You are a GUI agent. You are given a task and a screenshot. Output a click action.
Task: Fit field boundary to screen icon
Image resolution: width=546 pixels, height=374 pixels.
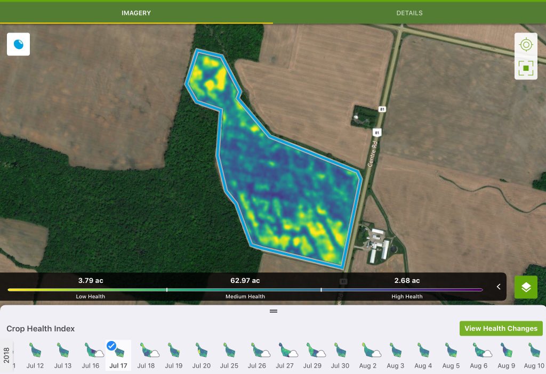click(x=526, y=68)
